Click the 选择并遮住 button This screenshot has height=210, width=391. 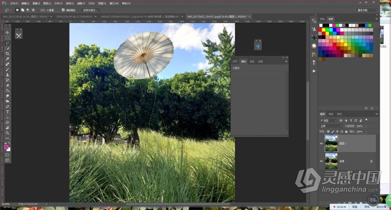tap(90, 10)
